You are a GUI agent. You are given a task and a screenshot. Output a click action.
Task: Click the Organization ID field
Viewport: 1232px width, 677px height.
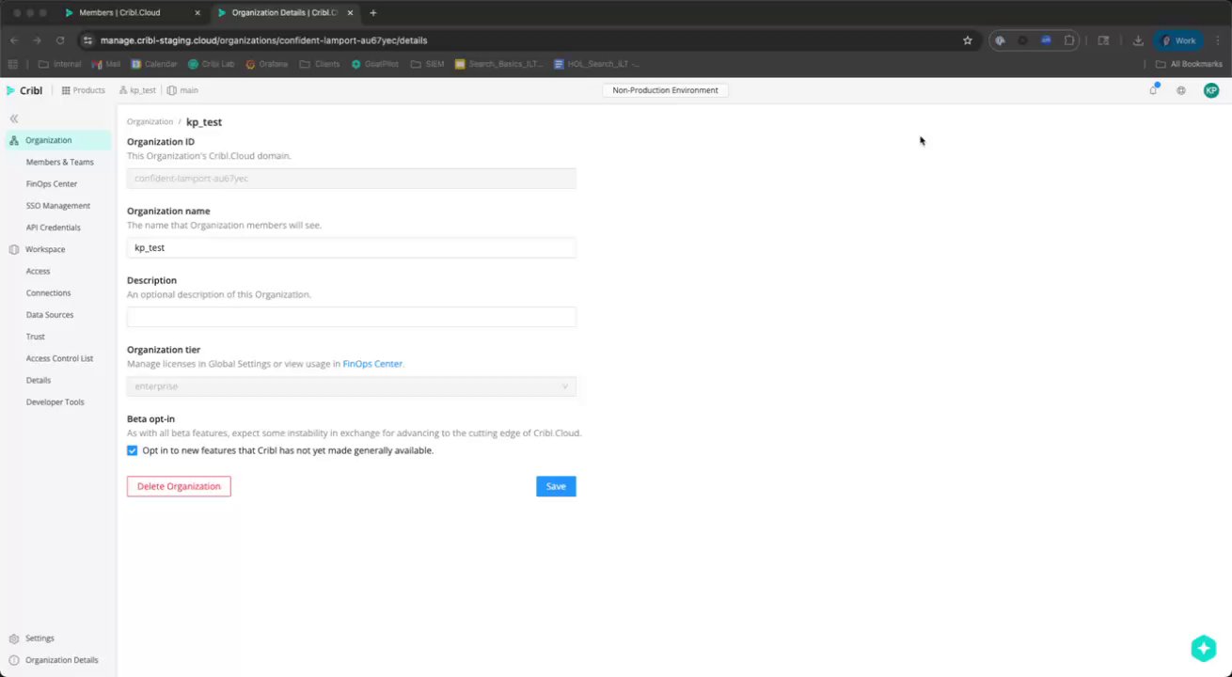[351, 179]
